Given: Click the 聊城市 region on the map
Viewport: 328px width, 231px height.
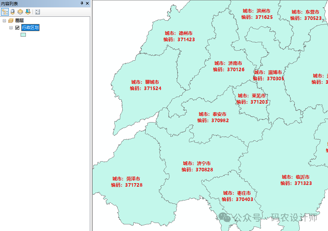Looking at the screenshot, I should pyautogui.click(x=140, y=101).
